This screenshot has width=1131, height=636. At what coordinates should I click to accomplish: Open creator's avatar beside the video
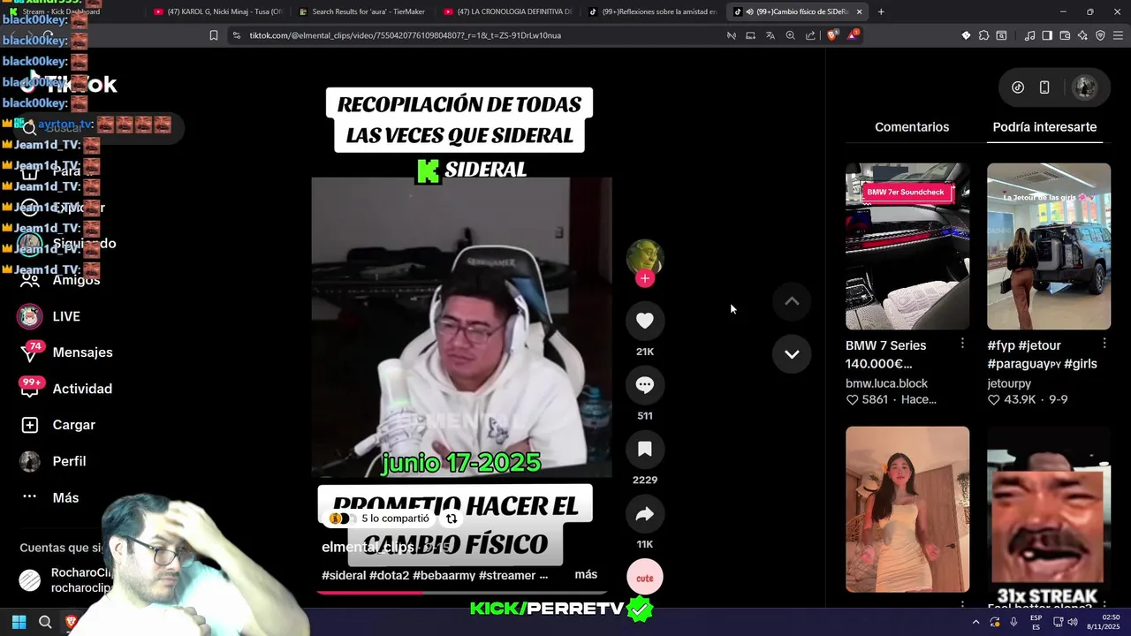[645, 257]
